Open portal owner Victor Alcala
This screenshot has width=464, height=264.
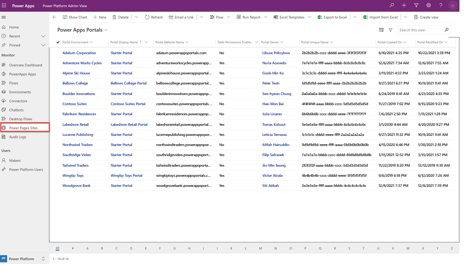(272, 175)
